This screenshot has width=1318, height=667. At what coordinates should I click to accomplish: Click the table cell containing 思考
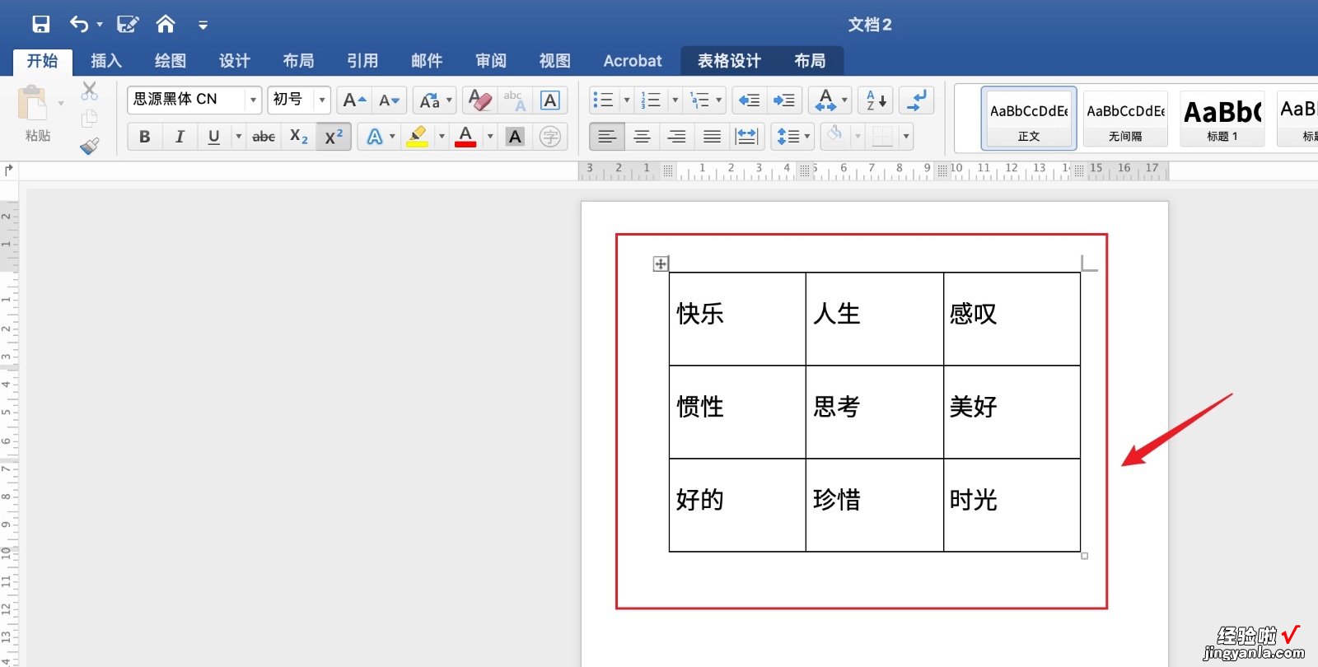874,412
